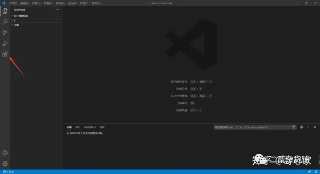This screenshot has width=320, height=174.
Task: Click the feedback icon in status bar
Action: tap(309, 172)
